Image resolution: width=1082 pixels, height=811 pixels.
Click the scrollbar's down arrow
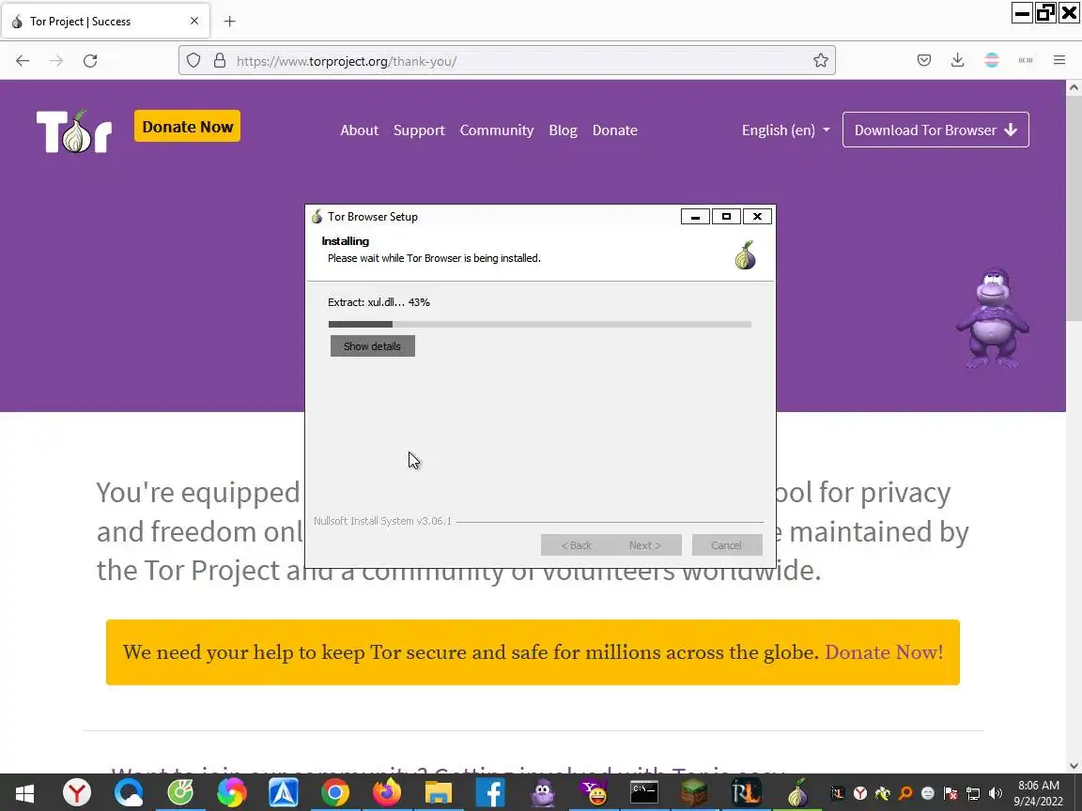(x=1074, y=765)
